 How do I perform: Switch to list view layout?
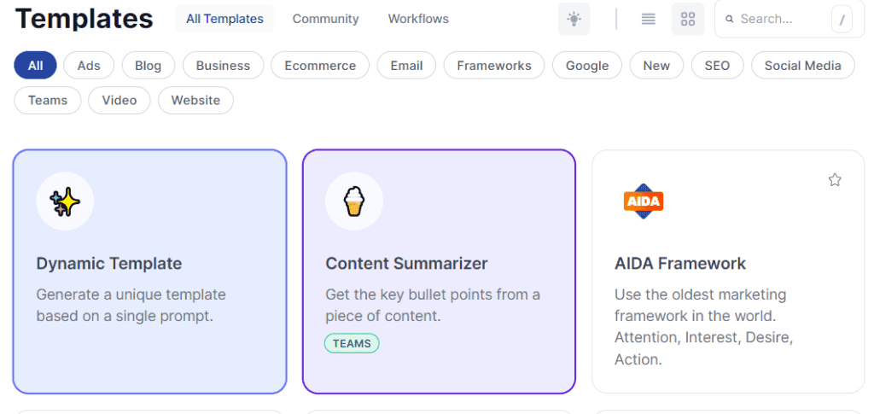click(x=649, y=19)
